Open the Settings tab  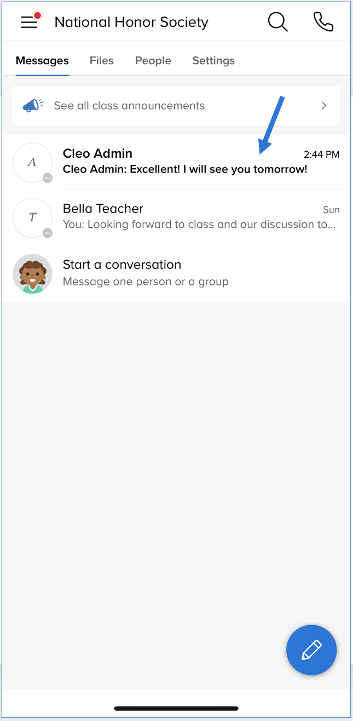click(213, 61)
